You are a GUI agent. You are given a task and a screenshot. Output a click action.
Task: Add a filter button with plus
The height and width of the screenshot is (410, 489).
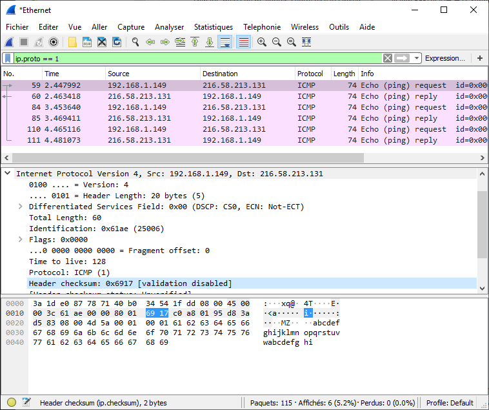tap(480, 58)
